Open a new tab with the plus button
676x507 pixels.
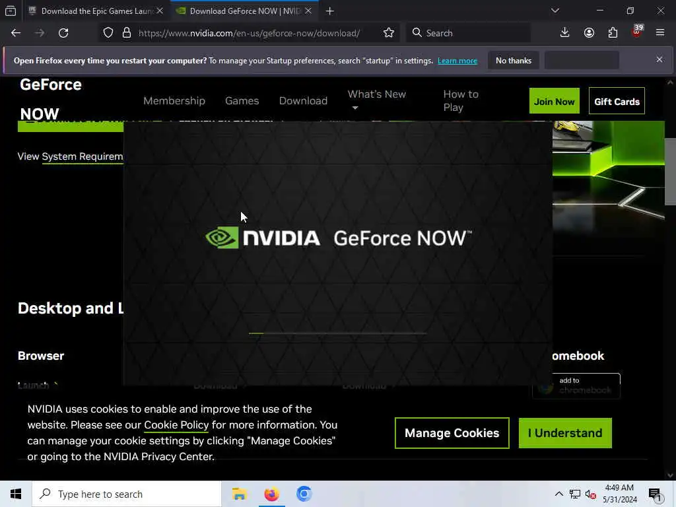click(x=330, y=11)
